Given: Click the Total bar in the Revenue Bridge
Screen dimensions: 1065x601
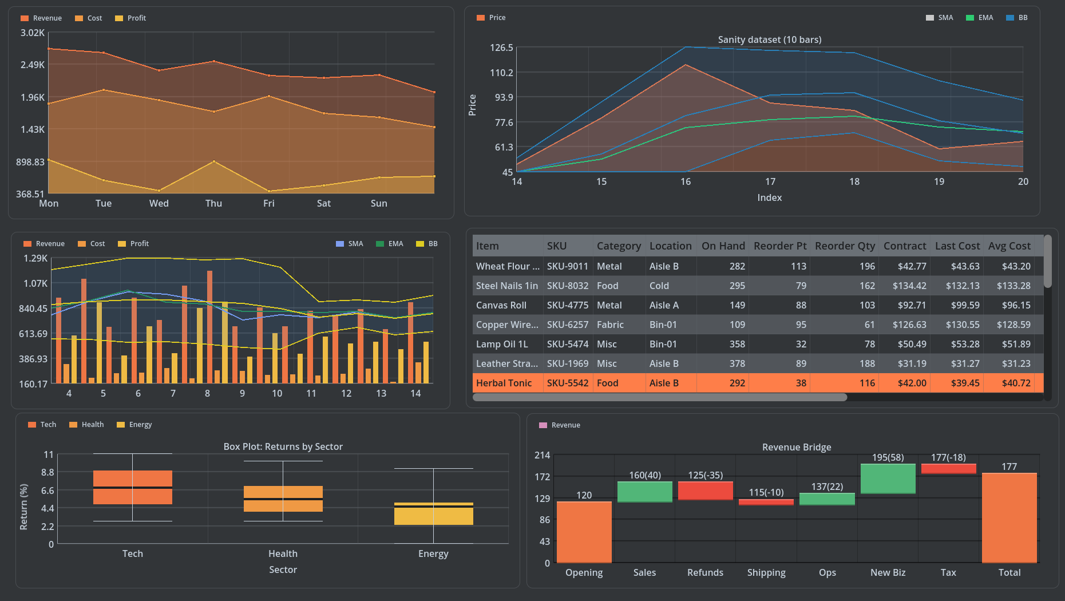Looking at the screenshot, I should pos(1009,517).
